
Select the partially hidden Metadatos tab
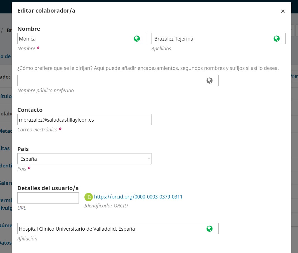pos(6,131)
